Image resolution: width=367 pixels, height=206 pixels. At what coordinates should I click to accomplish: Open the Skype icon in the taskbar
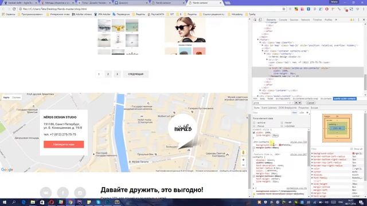click(98, 202)
